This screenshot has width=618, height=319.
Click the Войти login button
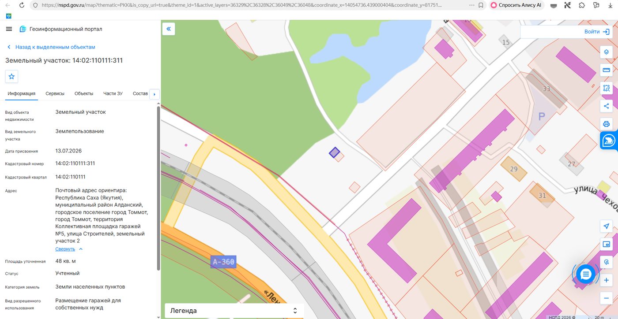[596, 32]
